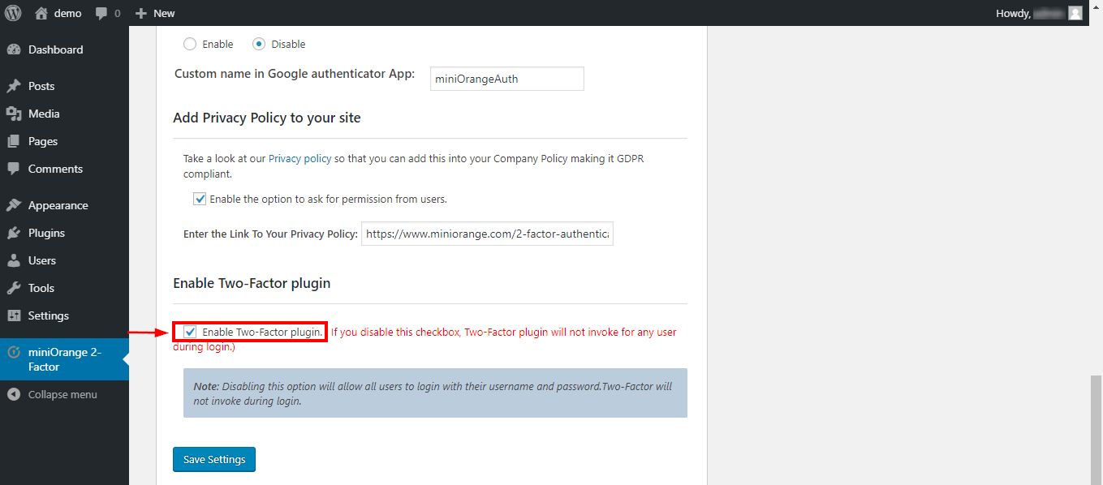
Task: Open the comments bubble icon in admin bar
Action: 101,14
